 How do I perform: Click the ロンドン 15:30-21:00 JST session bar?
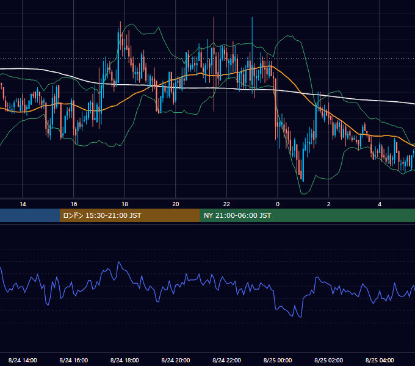click(129, 215)
